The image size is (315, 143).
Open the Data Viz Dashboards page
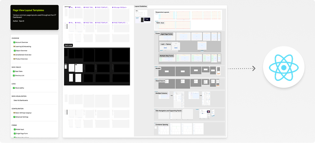pyautogui.click(x=21, y=100)
